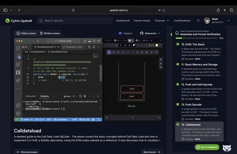Open a new browser tab with plus icon
This screenshot has height=154, width=237.
225,10
